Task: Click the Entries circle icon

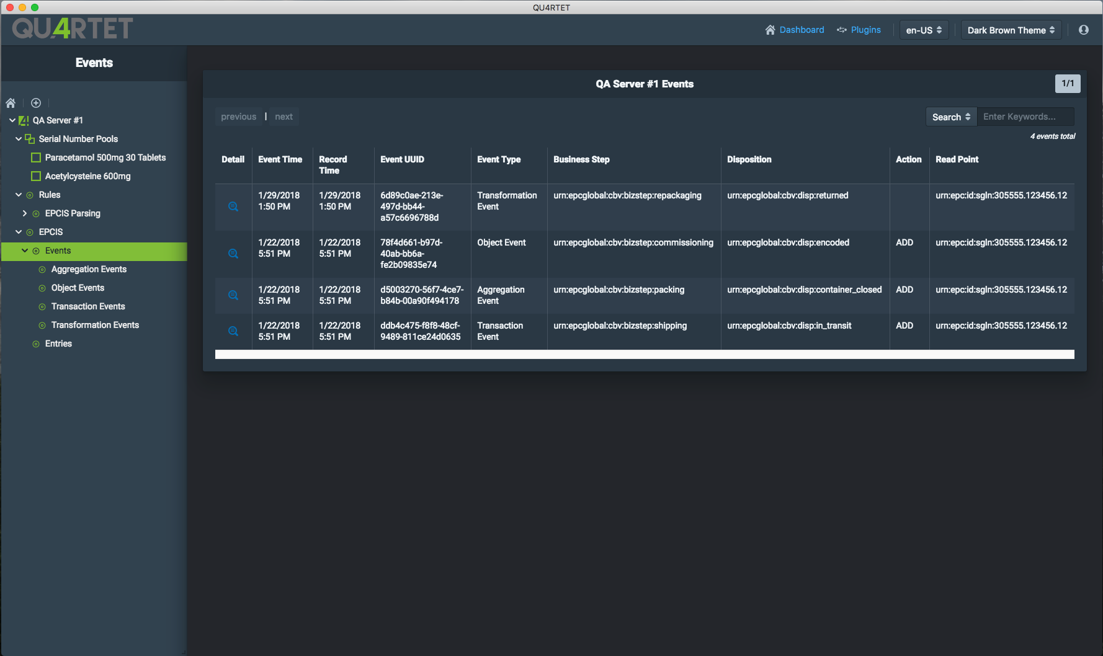Action: tap(36, 344)
